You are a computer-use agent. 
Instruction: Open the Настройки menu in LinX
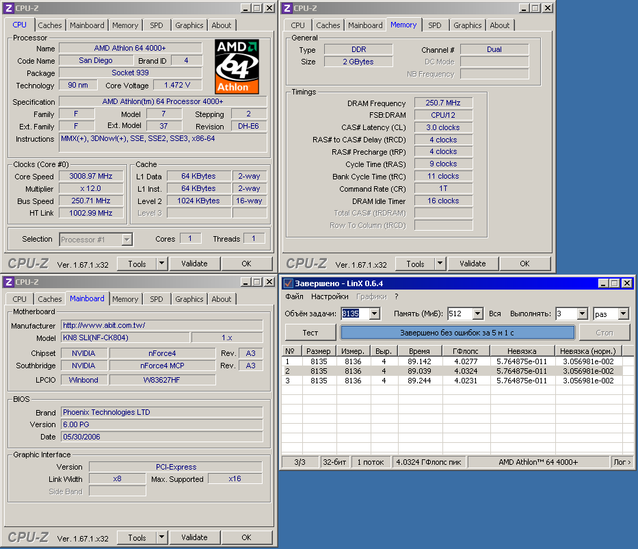(x=330, y=296)
